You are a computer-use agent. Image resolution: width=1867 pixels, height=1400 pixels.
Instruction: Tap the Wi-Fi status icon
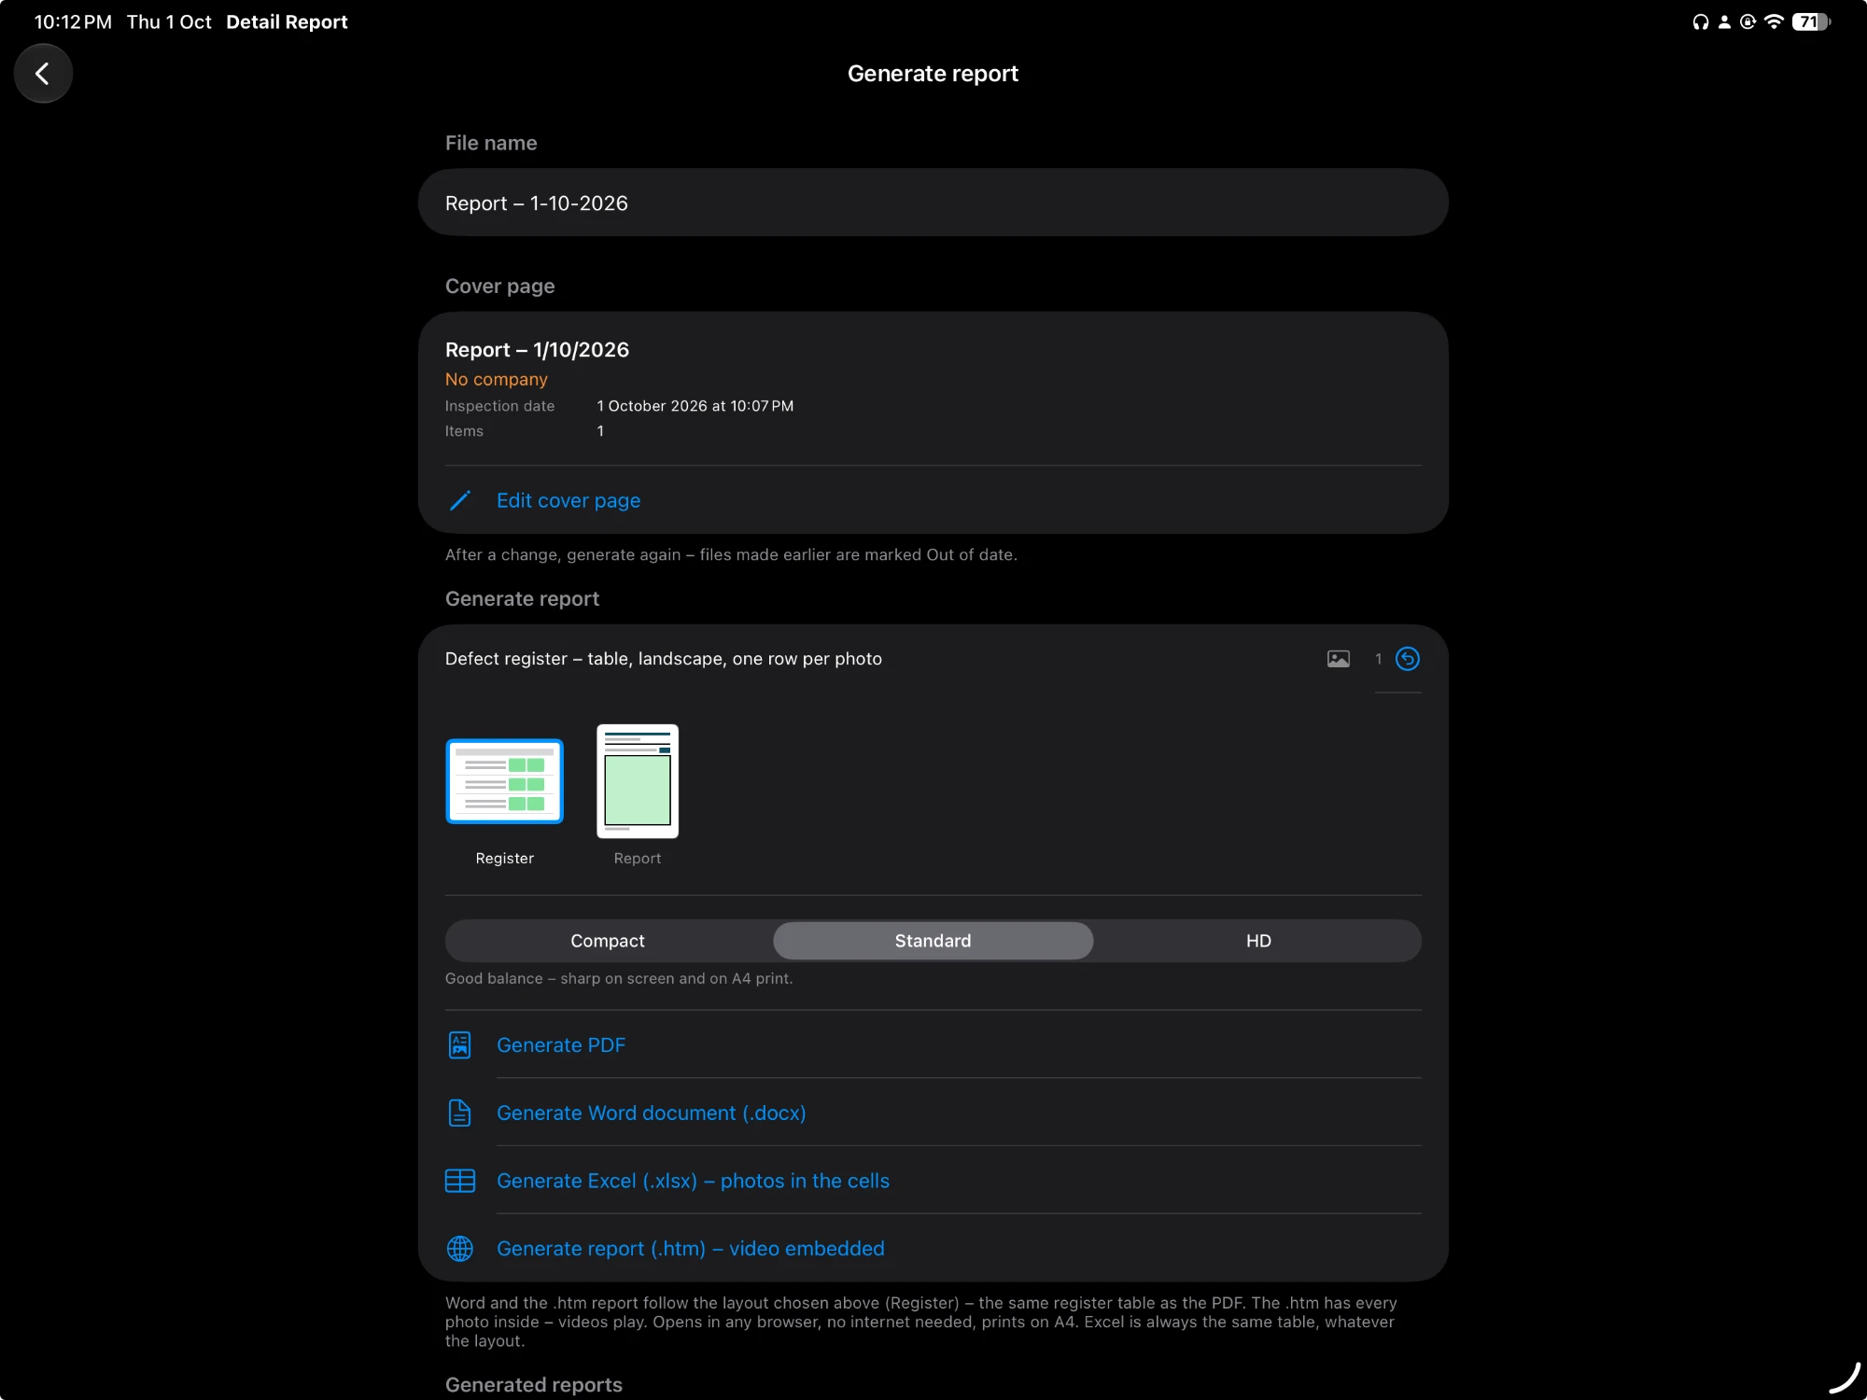coord(1774,21)
